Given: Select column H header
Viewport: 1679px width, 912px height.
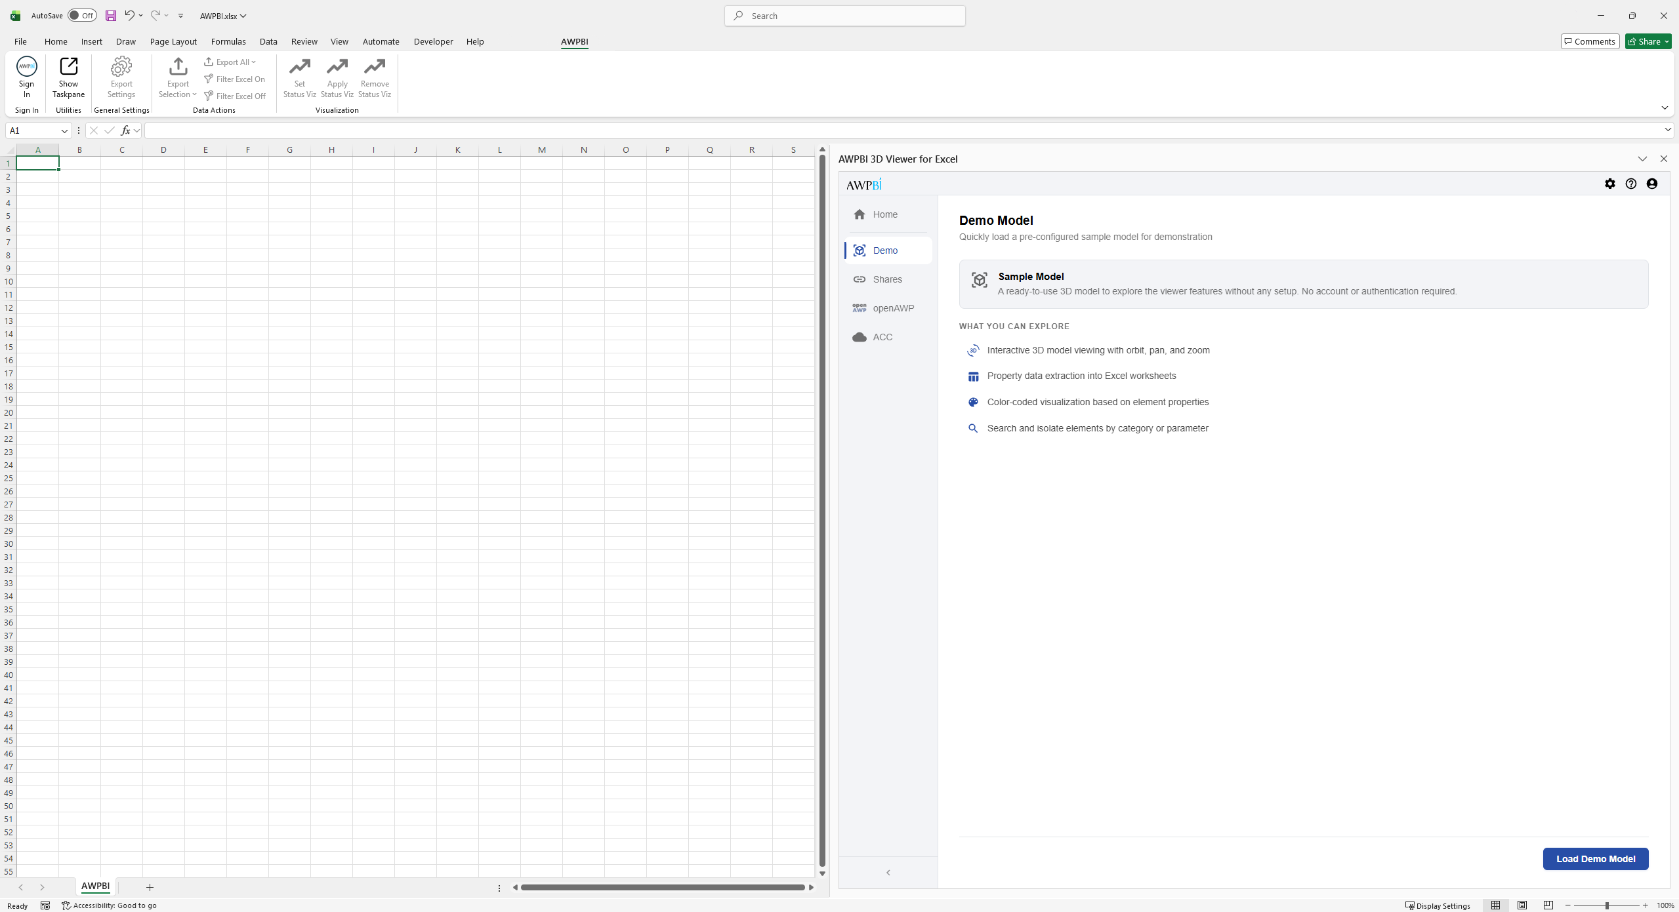Looking at the screenshot, I should click(331, 149).
